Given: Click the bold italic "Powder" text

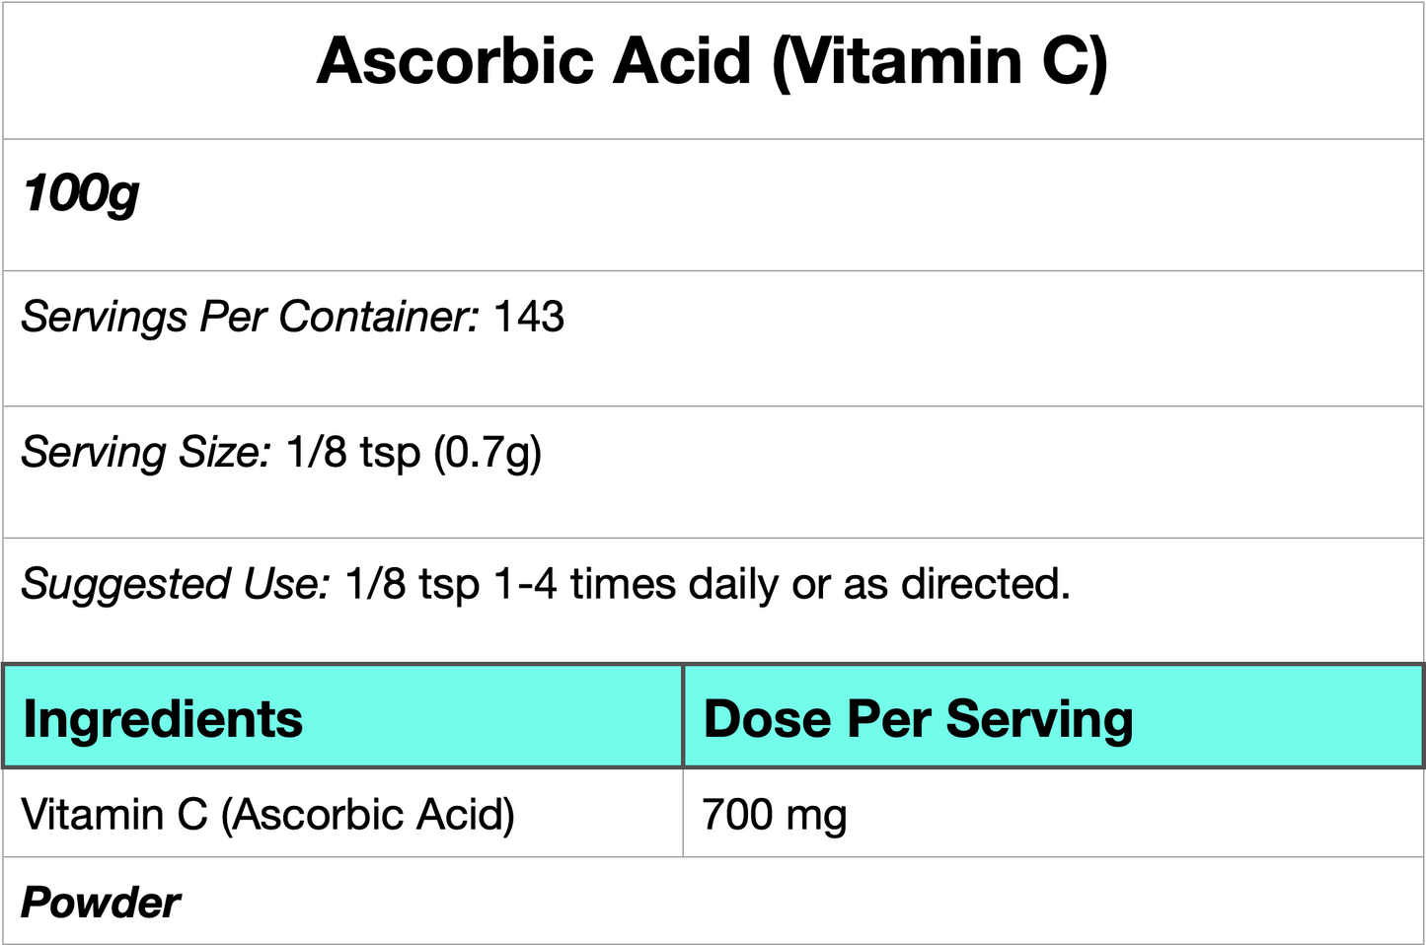Looking at the screenshot, I should pos(101,903).
